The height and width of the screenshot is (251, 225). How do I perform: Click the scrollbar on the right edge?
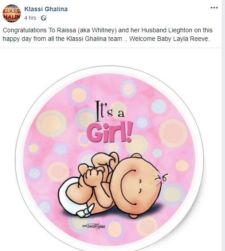pyautogui.click(x=224, y=126)
